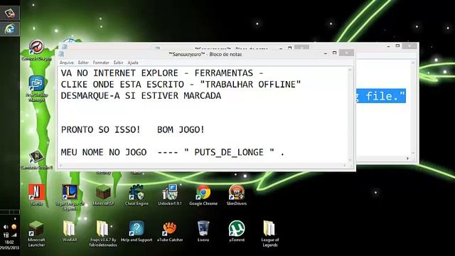Click the text 'PUTS_DE_LONGE' in Notepad
This screenshot has width=455, height=256.
229,152
